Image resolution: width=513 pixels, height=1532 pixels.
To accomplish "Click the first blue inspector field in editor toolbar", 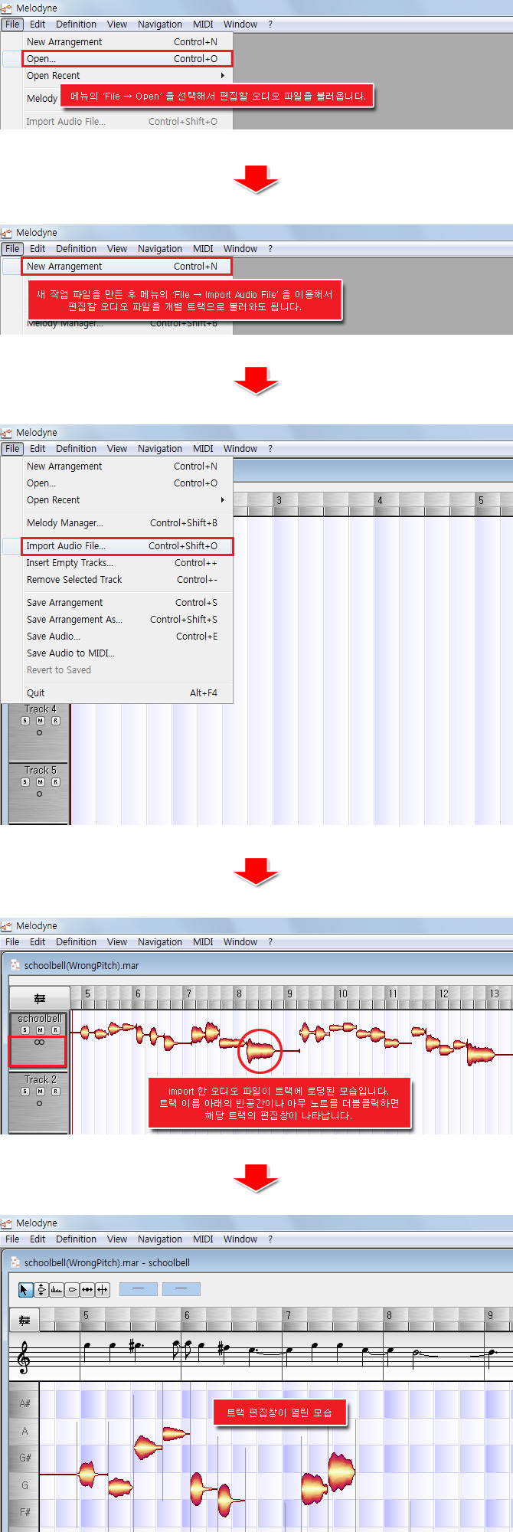I will (x=139, y=1289).
